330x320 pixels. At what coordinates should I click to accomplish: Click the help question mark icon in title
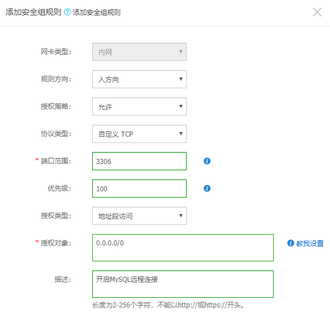tap(67, 12)
